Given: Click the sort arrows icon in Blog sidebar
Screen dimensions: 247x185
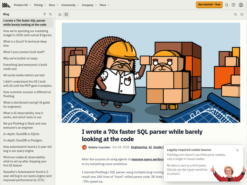Looking at the screenshot, I should pyautogui.click(x=50, y=14).
